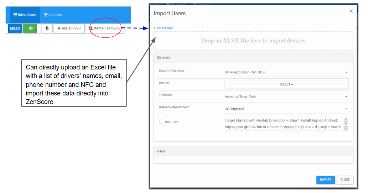The width and height of the screenshot is (384, 193).
Task: Click the Distance Measurment label
Action: click(x=174, y=107)
